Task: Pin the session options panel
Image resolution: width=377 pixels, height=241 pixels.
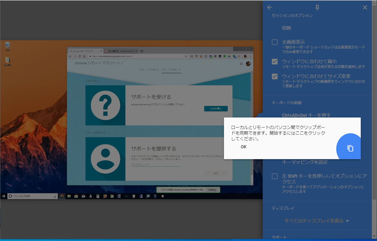Action: coord(317,8)
